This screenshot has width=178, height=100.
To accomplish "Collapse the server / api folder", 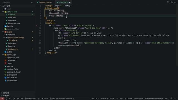I will 18,55.
